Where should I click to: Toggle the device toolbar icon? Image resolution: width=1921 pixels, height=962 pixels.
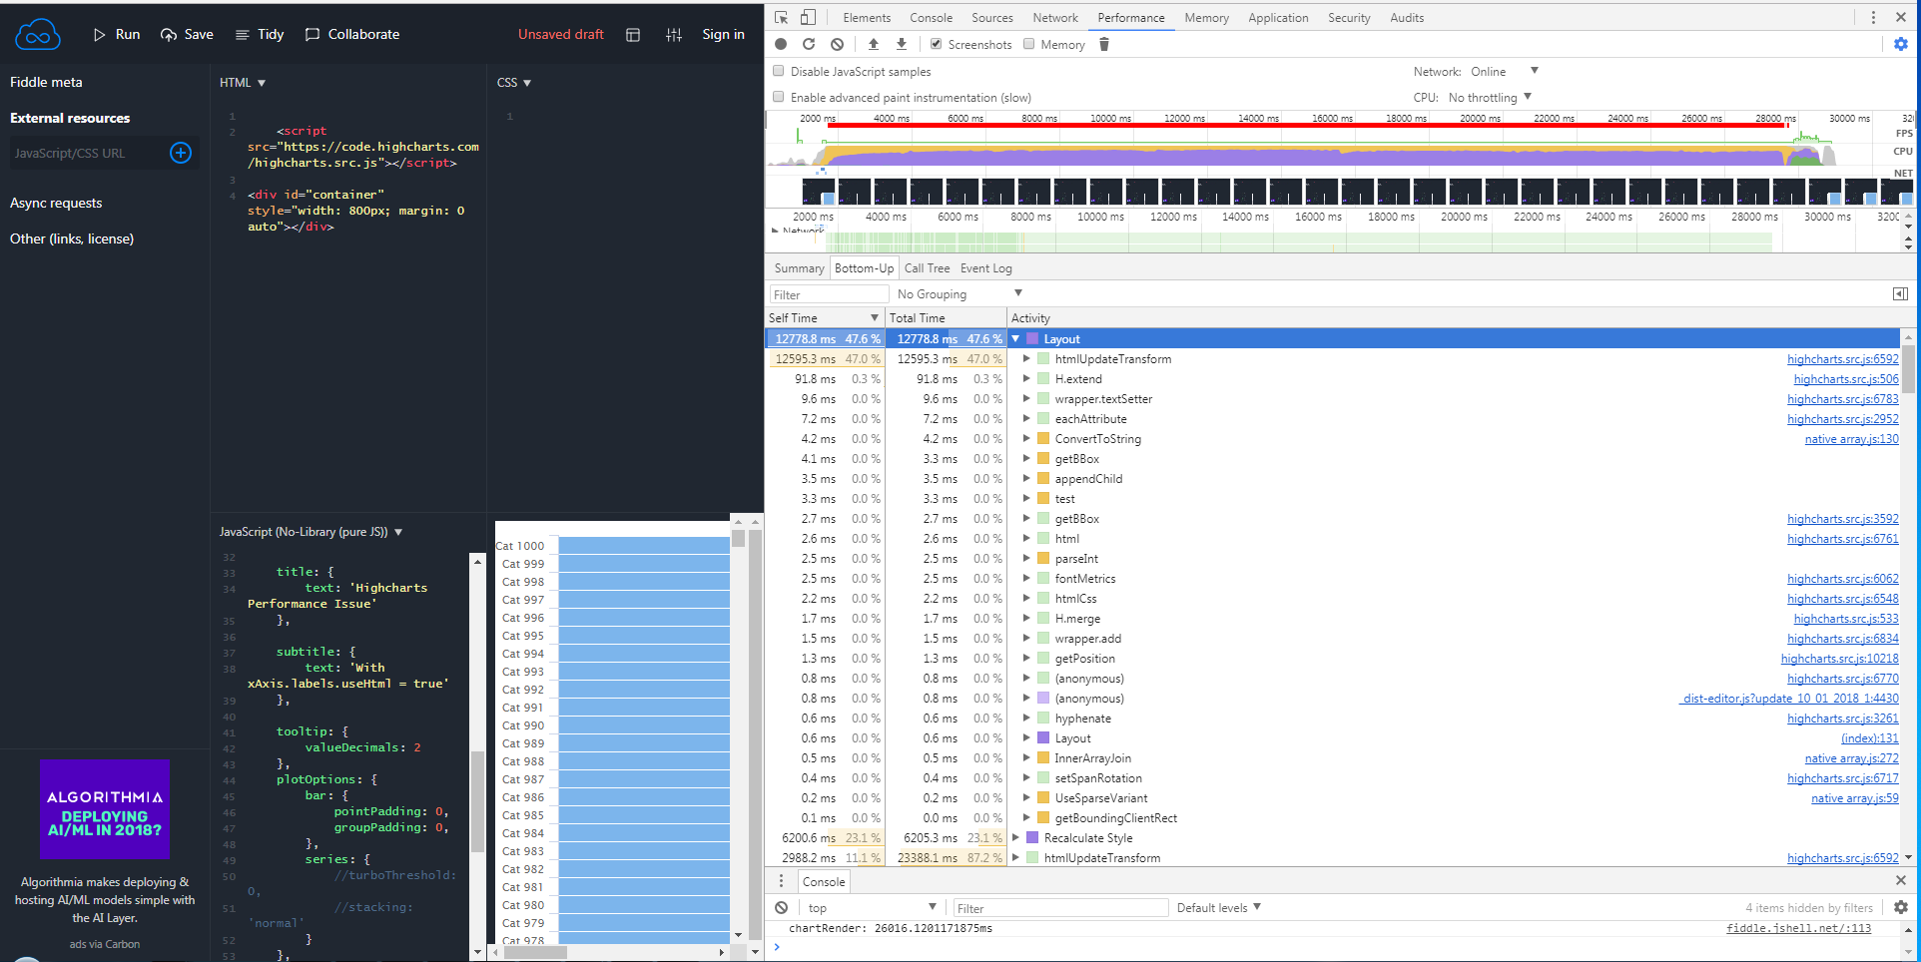[808, 17]
